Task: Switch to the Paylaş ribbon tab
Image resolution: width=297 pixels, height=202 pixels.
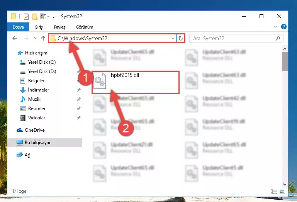Action: 59,27
